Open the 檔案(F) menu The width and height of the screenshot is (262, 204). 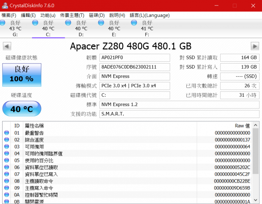click(9, 15)
